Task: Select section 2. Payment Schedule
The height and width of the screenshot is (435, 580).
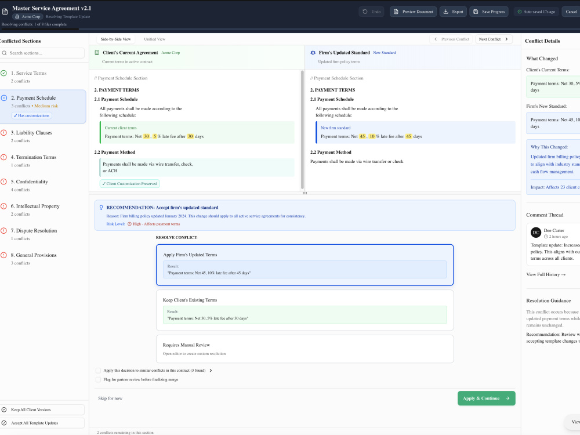Action: pos(43,107)
